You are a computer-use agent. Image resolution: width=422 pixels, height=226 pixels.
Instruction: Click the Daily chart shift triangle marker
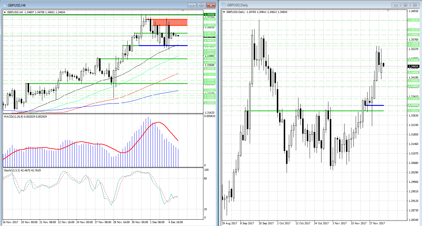(x=389, y=11)
